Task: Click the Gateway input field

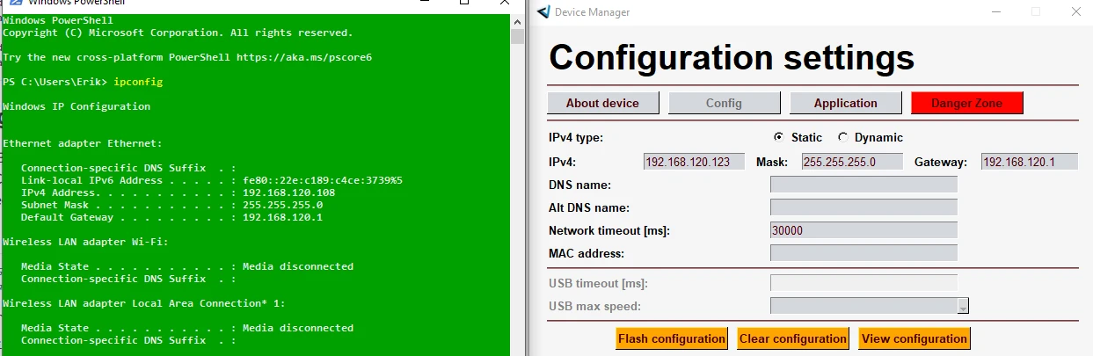Action: pyautogui.click(x=1029, y=162)
